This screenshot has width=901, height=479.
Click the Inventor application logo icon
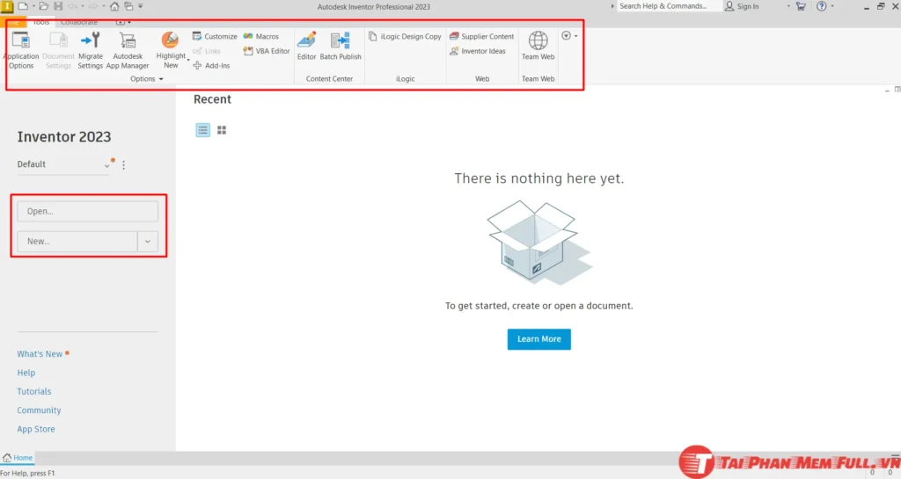(x=7, y=6)
